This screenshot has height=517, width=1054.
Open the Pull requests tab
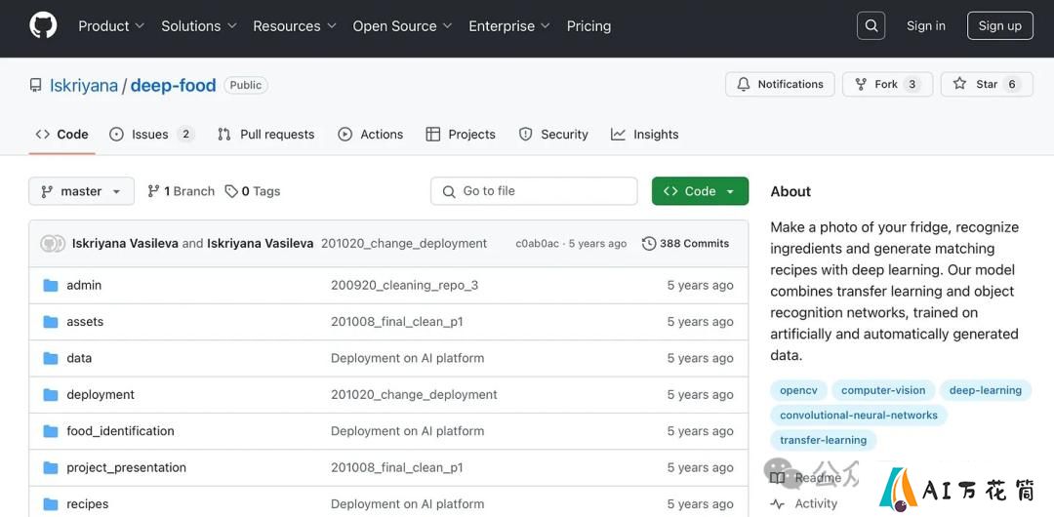(266, 135)
